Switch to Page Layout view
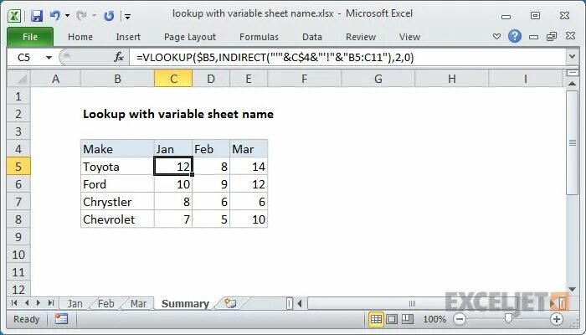Screen dimensions: 586x335 [392, 319]
